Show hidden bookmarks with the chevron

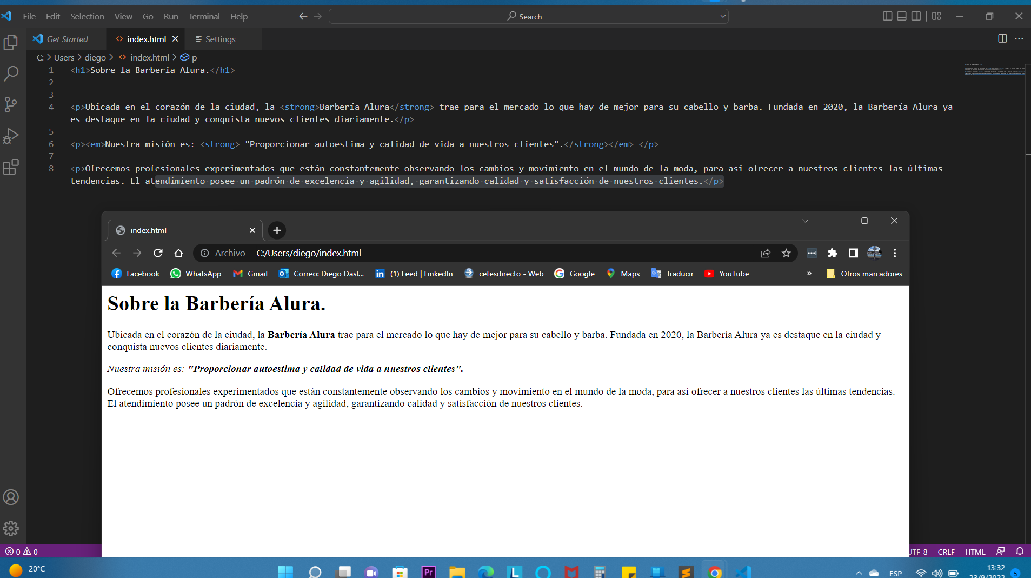click(x=809, y=274)
